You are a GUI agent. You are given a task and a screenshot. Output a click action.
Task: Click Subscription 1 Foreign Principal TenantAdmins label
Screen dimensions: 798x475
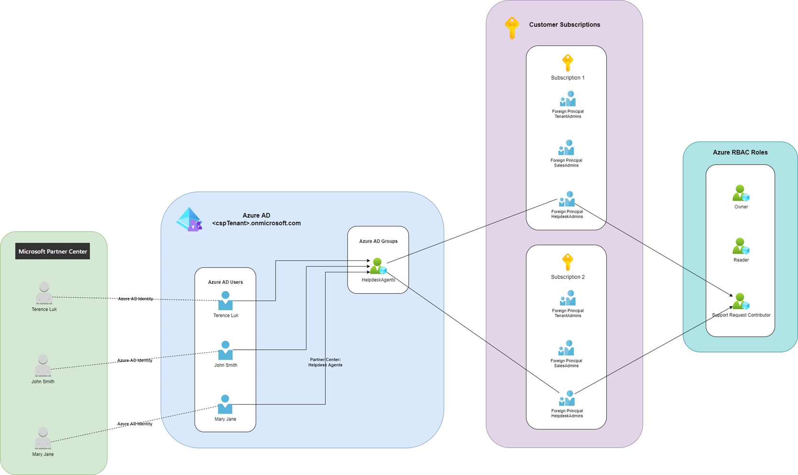pyautogui.click(x=568, y=114)
